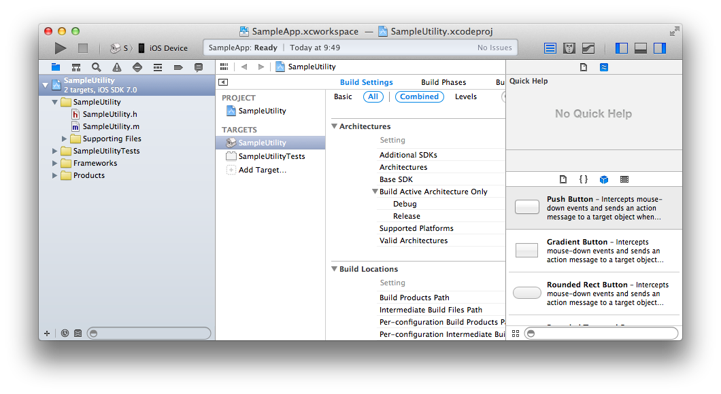Open SampleUtility.m source file
Screen dimensions: 721x394
coord(105,126)
